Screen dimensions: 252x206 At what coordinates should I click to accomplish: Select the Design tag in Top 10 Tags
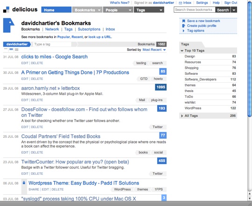tap(190, 57)
